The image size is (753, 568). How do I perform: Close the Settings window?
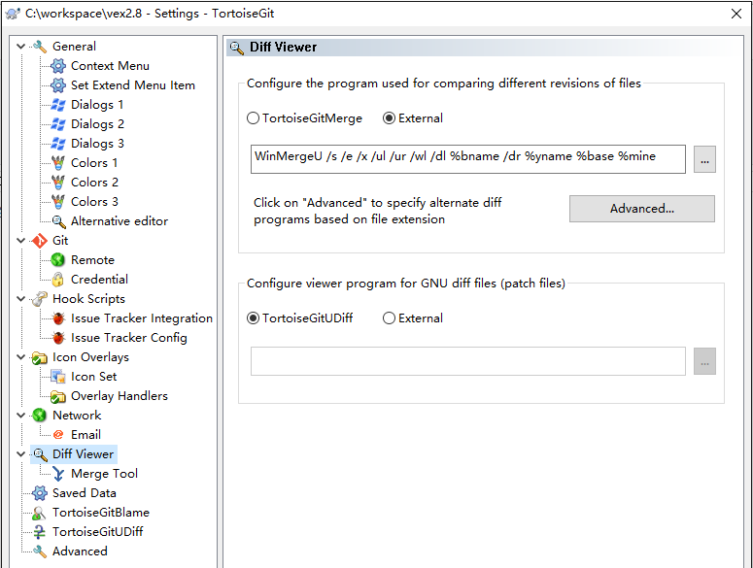[736, 14]
